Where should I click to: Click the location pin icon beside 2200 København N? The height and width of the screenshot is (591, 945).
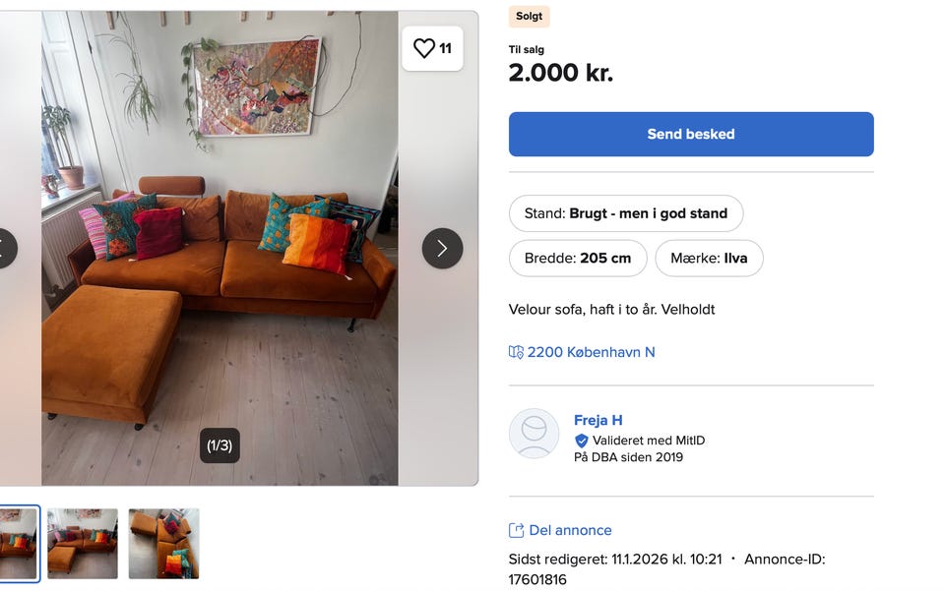tap(515, 351)
